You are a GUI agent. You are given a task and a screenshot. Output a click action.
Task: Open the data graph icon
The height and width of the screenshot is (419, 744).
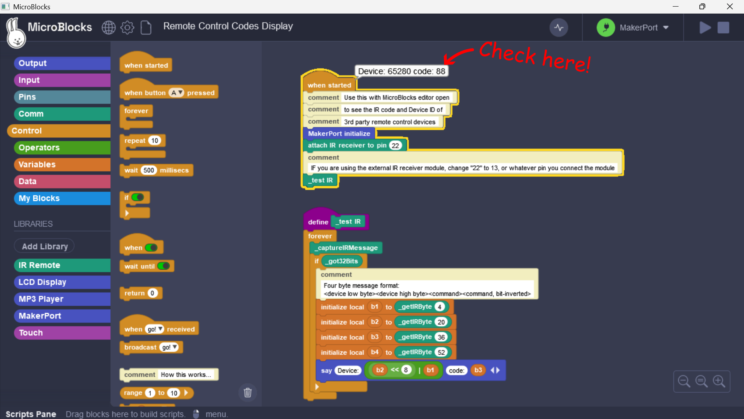(559, 28)
